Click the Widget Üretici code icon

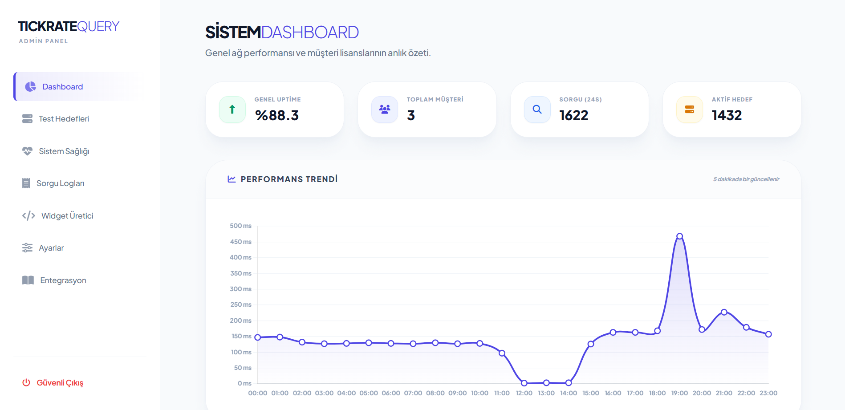click(28, 216)
